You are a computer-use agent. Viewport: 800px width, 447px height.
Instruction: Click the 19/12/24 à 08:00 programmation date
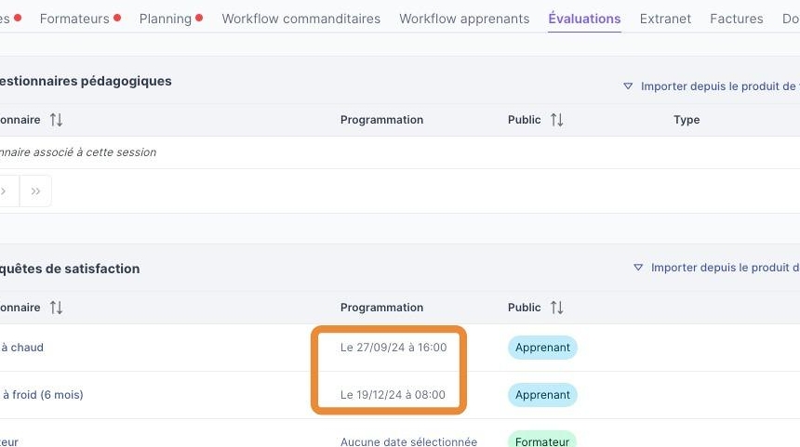(393, 395)
